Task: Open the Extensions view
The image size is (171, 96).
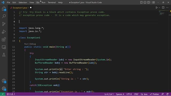Action: (x=4, y=39)
